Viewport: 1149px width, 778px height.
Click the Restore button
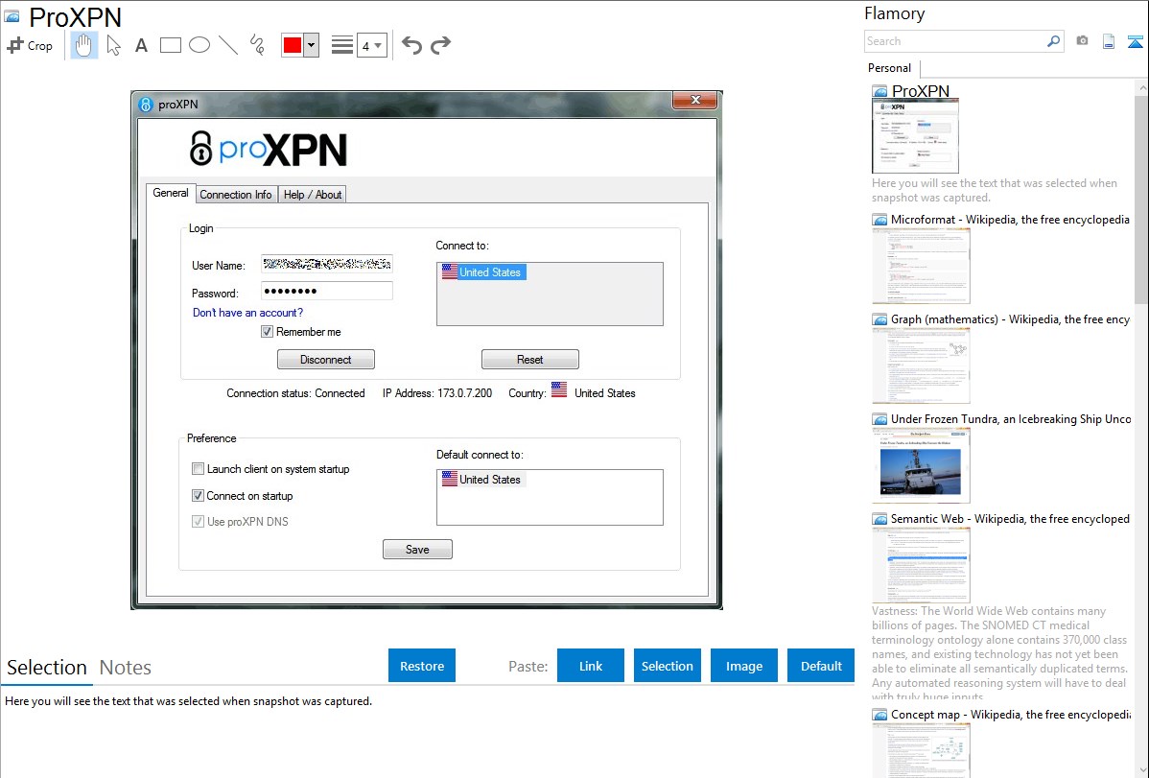pyautogui.click(x=422, y=666)
